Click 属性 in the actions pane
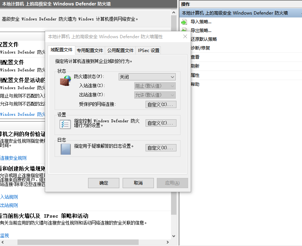Image resolution: width=302 pixels, height=246 pixels. (195, 75)
